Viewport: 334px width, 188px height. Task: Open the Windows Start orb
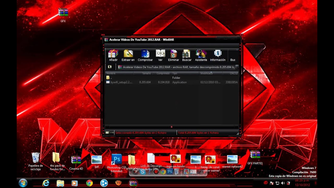tap(23, 183)
